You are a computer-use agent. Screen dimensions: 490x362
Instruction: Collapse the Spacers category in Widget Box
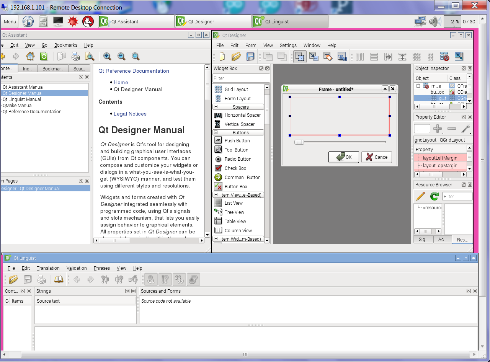216,107
